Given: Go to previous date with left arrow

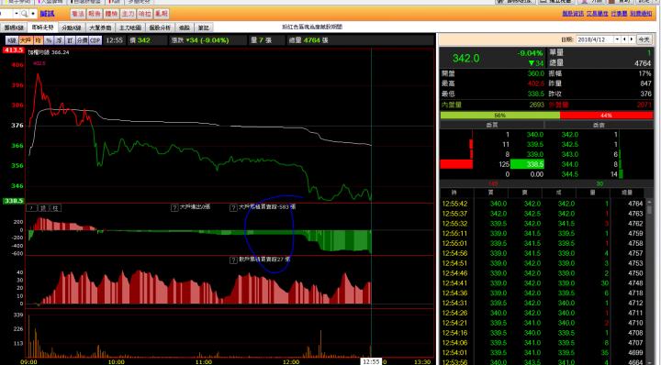Looking at the screenshot, I should 625,39.
